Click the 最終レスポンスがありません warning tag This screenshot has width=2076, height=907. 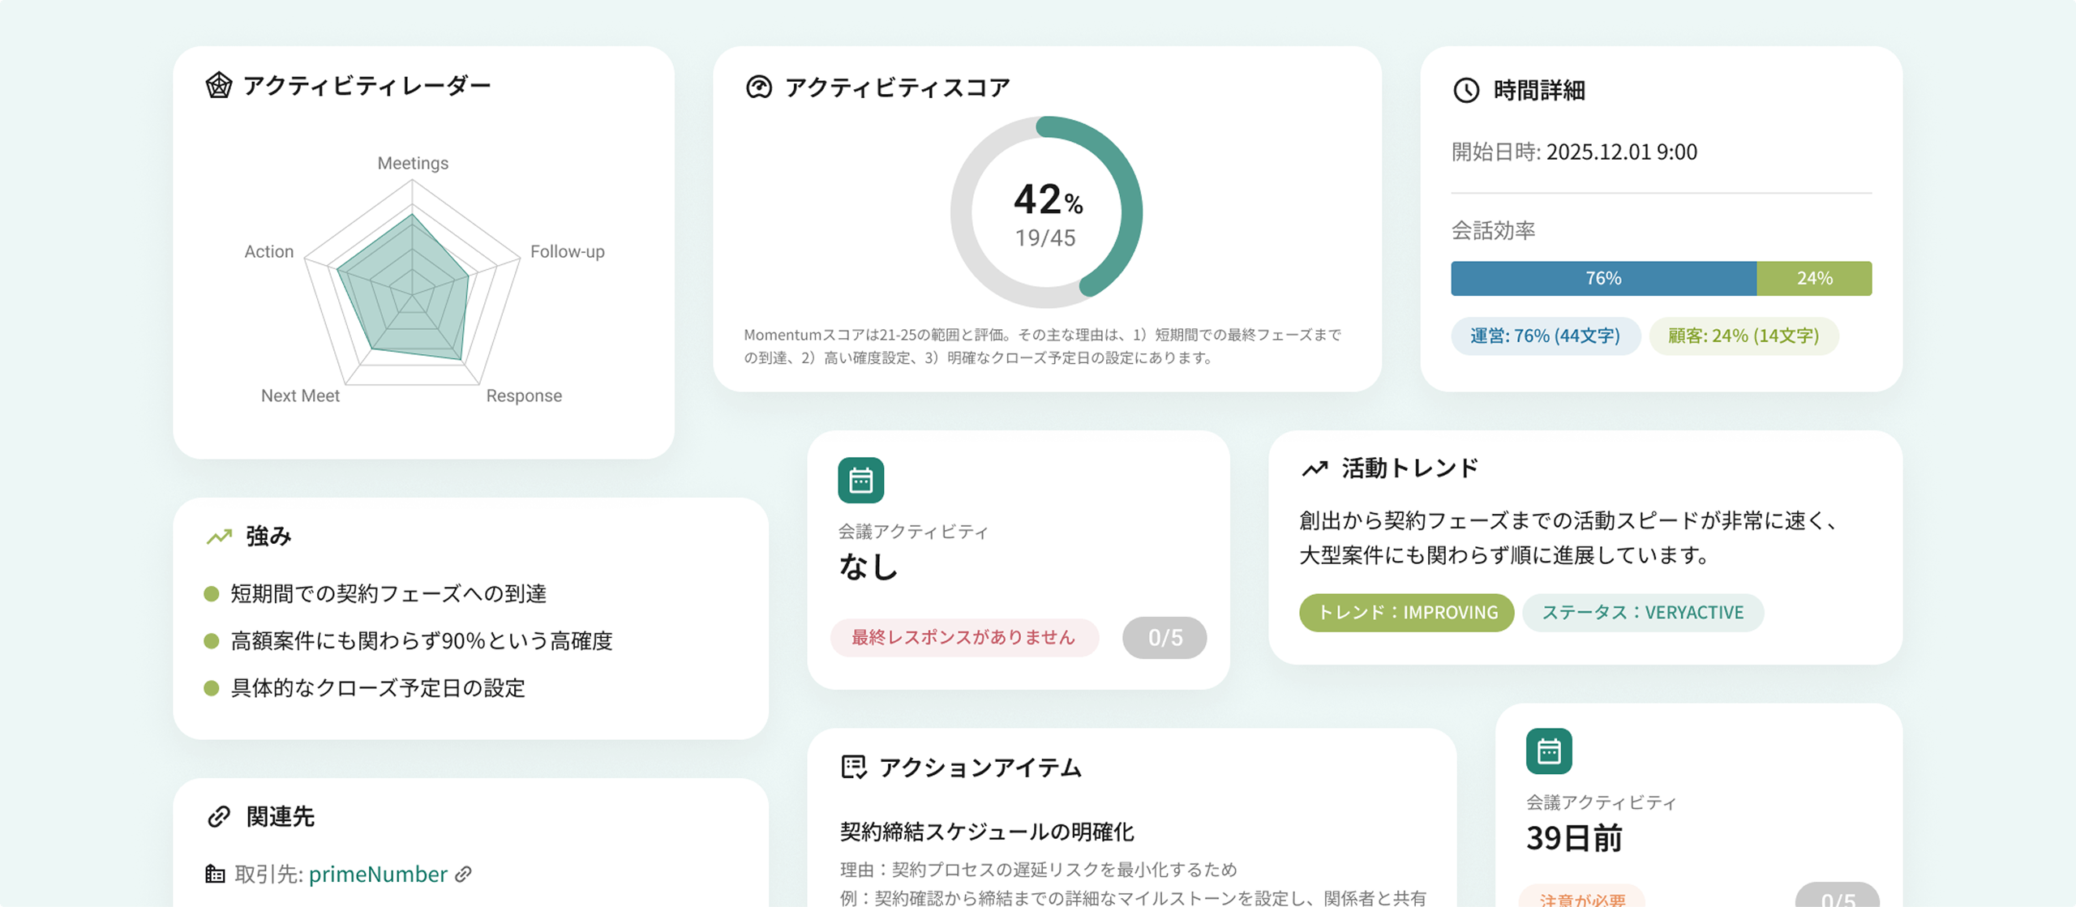coord(963,638)
